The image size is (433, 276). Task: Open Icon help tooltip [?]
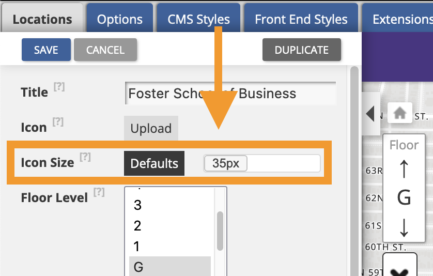pos(58,122)
